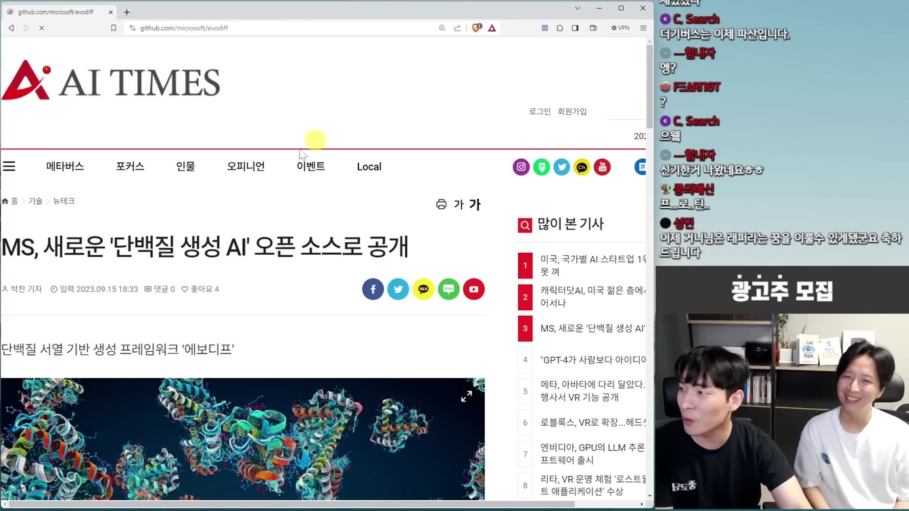The image size is (909, 511).
Task: Decrease font size with small 가
Action: [459, 205]
